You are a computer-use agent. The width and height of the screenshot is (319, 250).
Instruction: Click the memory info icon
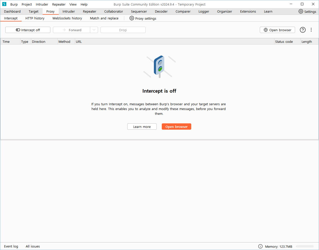(260, 246)
